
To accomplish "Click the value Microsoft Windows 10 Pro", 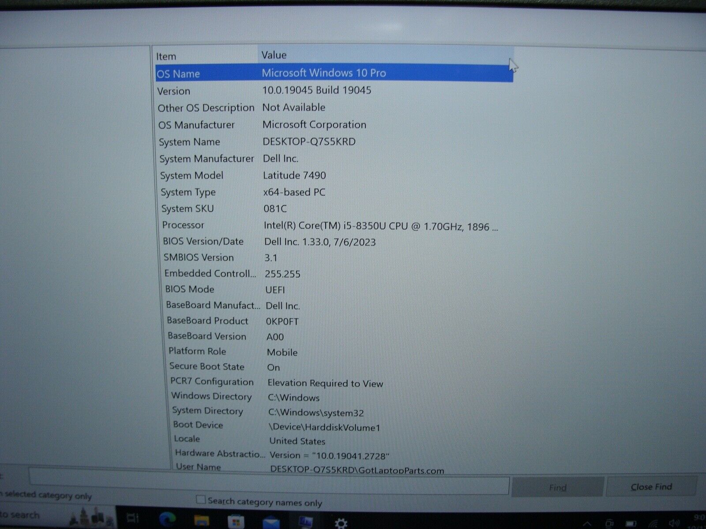I will (x=324, y=73).
